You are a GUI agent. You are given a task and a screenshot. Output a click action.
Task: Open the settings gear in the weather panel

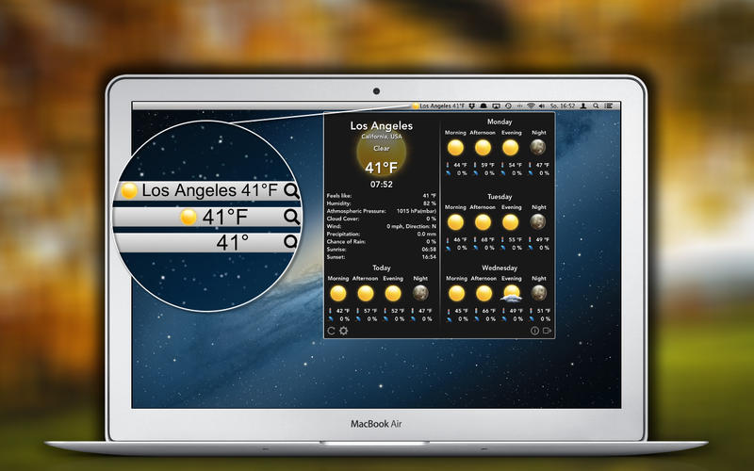(x=343, y=331)
